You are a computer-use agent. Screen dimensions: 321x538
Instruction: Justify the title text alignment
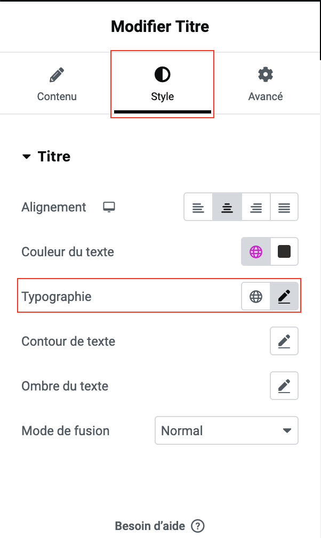point(284,207)
